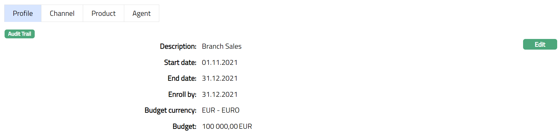Switch to the Profile tab

pyautogui.click(x=23, y=13)
